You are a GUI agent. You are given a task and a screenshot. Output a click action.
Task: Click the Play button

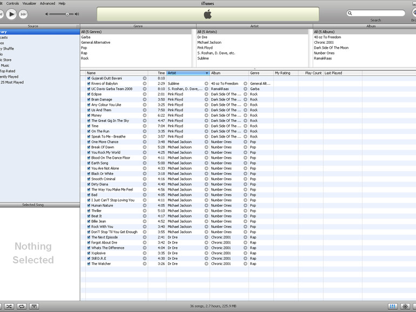(11, 14)
